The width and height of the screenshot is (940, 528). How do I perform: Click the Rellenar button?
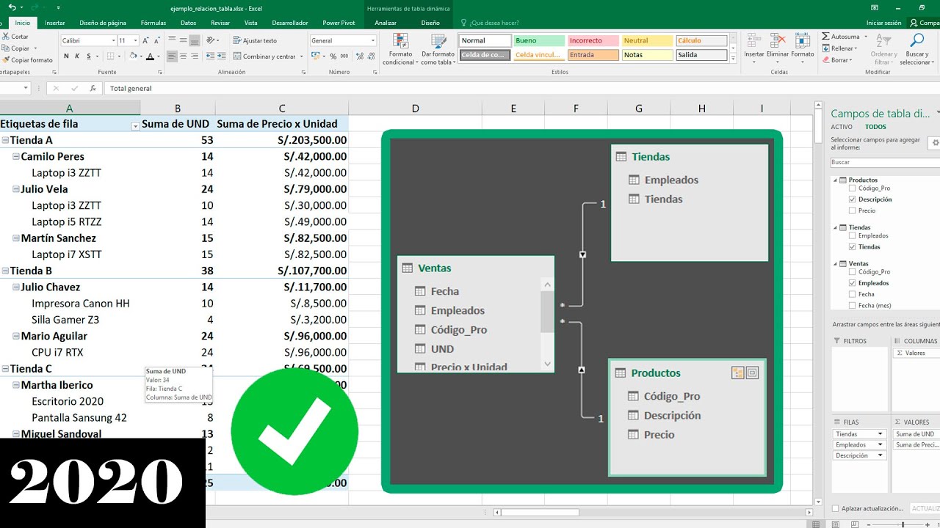pos(838,48)
